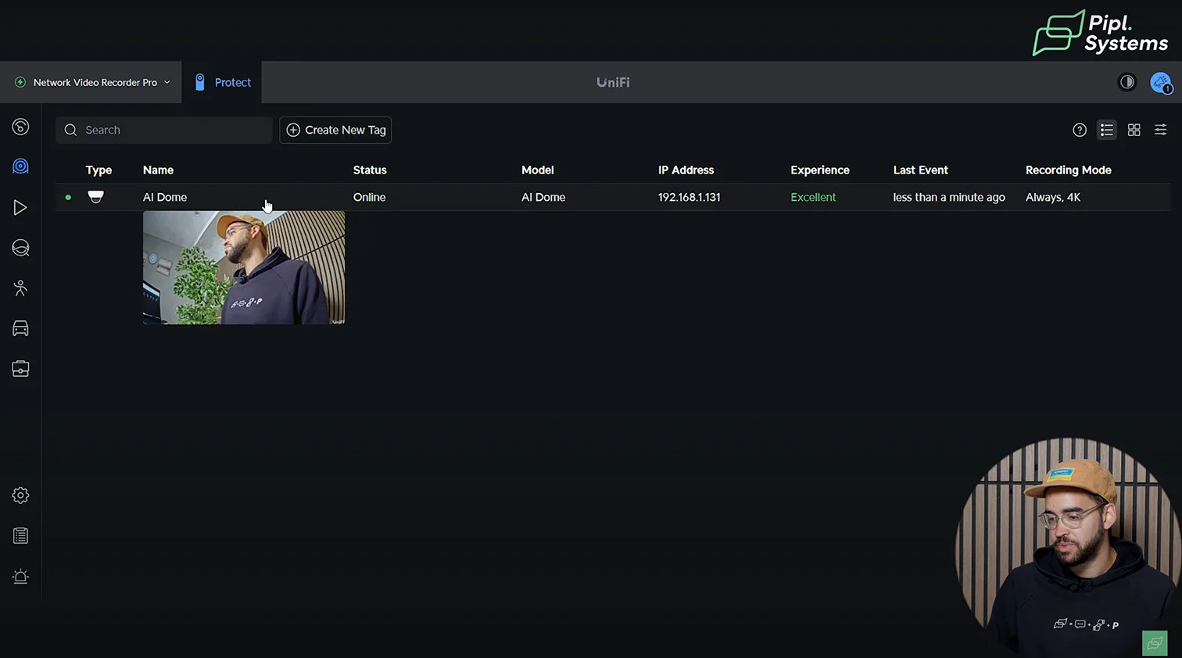Open the system log list icon

tap(21, 536)
